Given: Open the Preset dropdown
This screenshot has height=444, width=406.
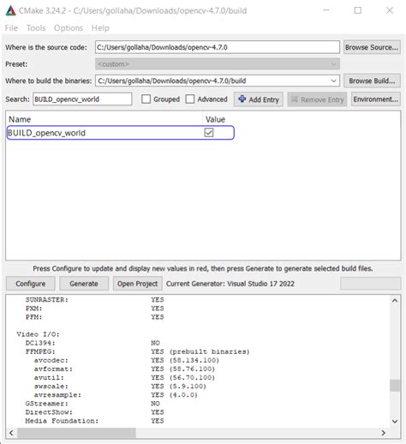Looking at the screenshot, I should 218,64.
